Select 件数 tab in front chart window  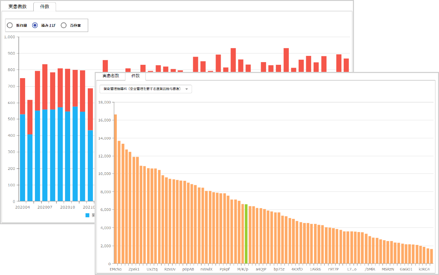pyautogui.click(x=136, y=76)
